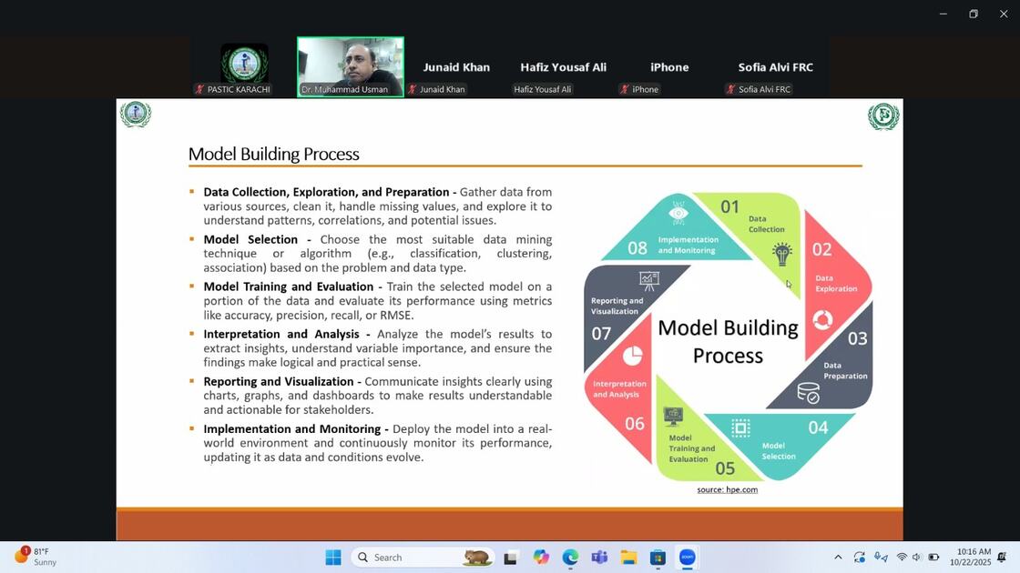Select Sofia Alvi FRC participant tile
Screen dimensions: 1020x573
[775, 68]
